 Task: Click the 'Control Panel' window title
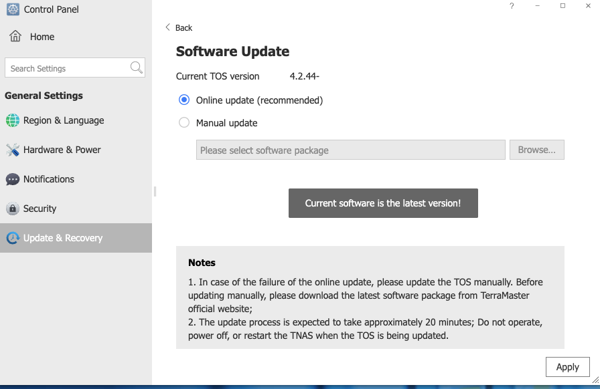click(x=52, y=9)
